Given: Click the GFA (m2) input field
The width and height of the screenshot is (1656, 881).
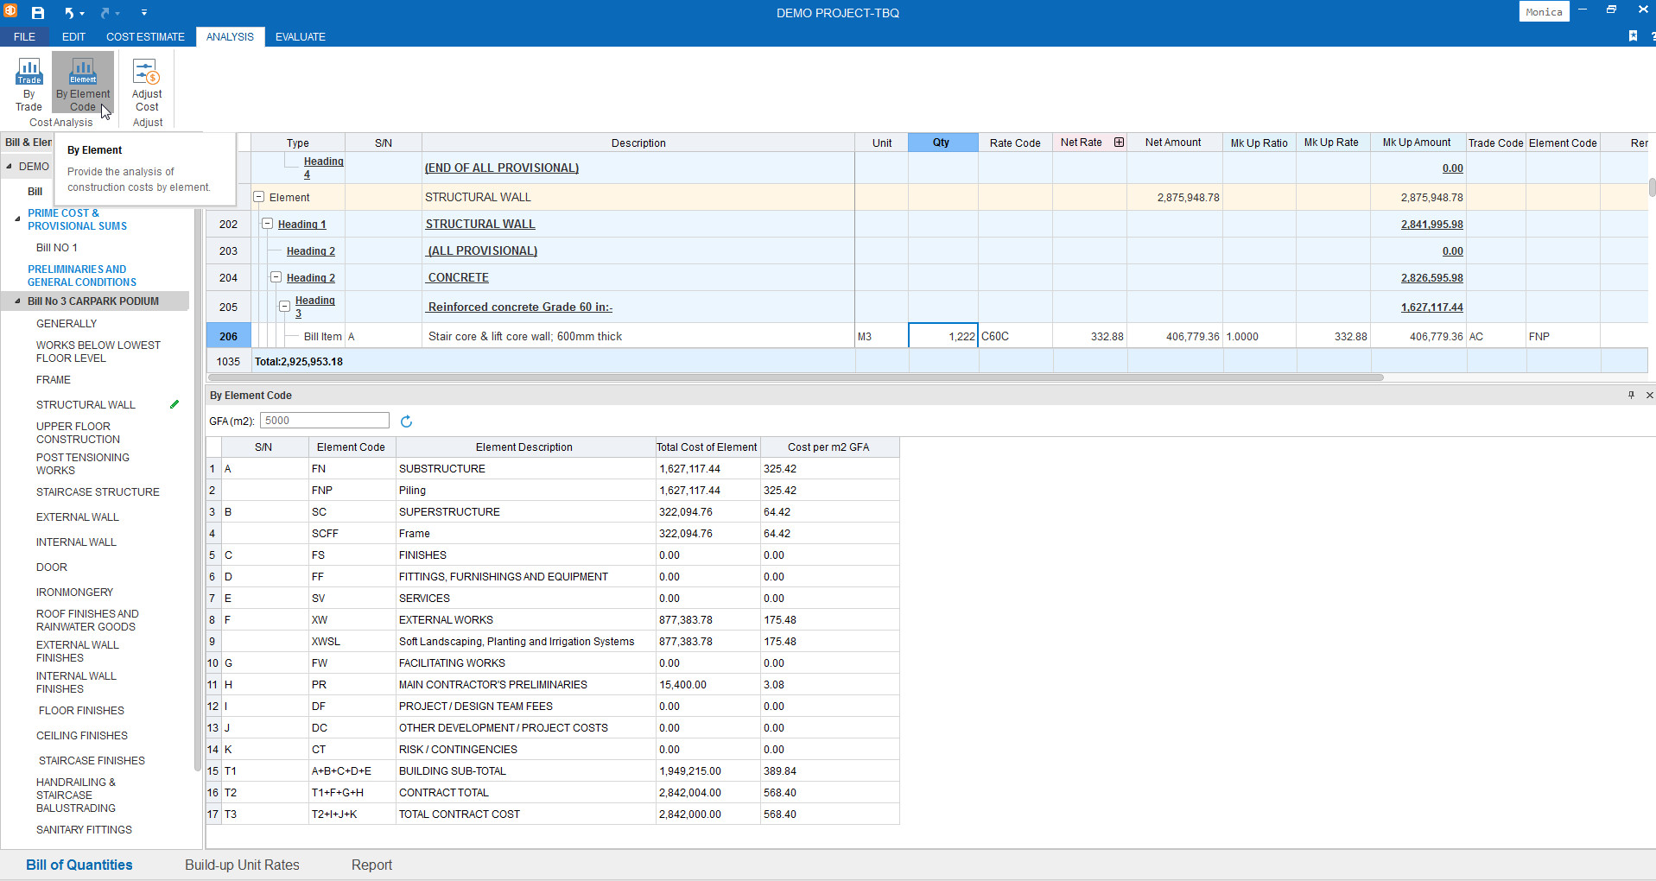Looking at the screenshot, I should [324, 421].
